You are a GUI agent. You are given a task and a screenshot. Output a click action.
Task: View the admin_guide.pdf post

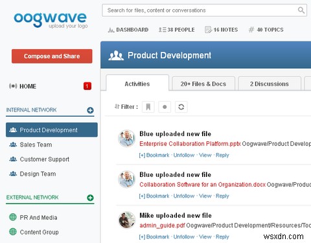pyautogui.click(x=205, y=237)
